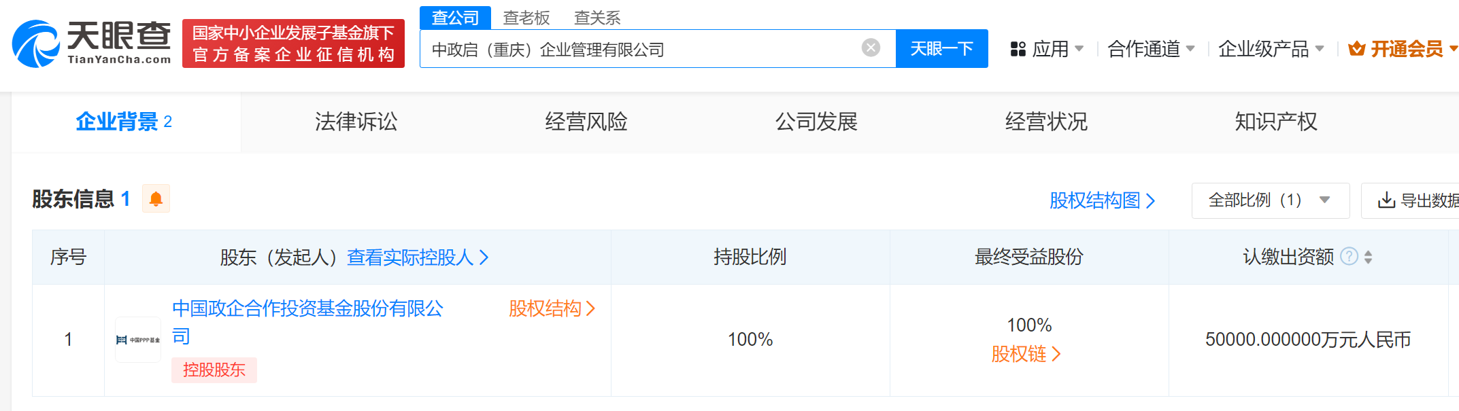Click the export download icon
Viewport: 1459px width, 411px height.
pos(1386,200)
